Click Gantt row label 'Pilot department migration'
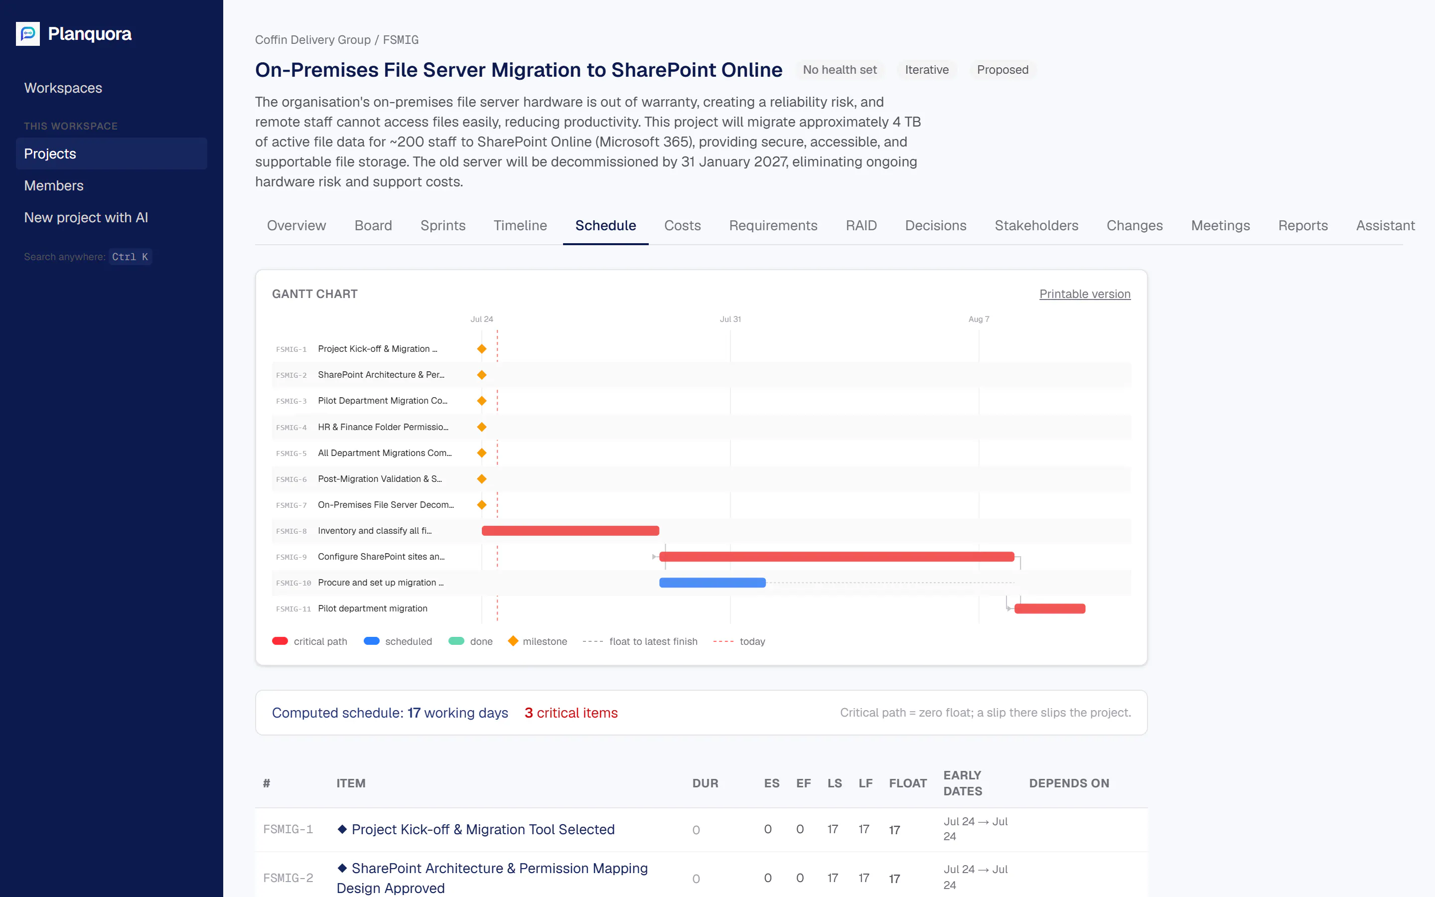 point(372,608)
